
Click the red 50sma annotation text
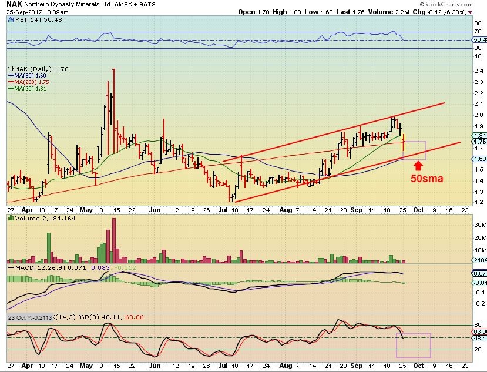426,179
